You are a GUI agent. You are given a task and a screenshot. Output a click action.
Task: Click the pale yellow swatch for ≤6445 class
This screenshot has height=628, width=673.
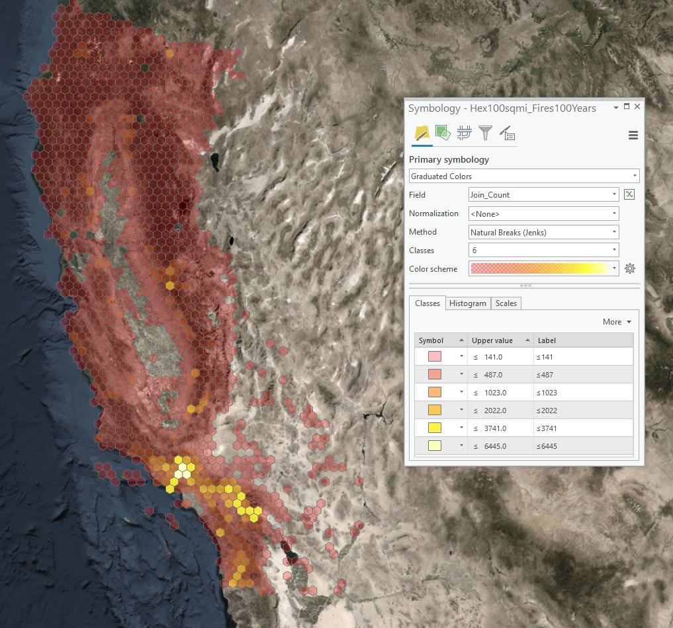(434, 446)
